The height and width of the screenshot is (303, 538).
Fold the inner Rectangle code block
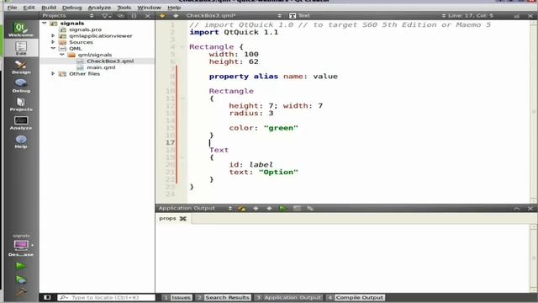coord(182,98)
